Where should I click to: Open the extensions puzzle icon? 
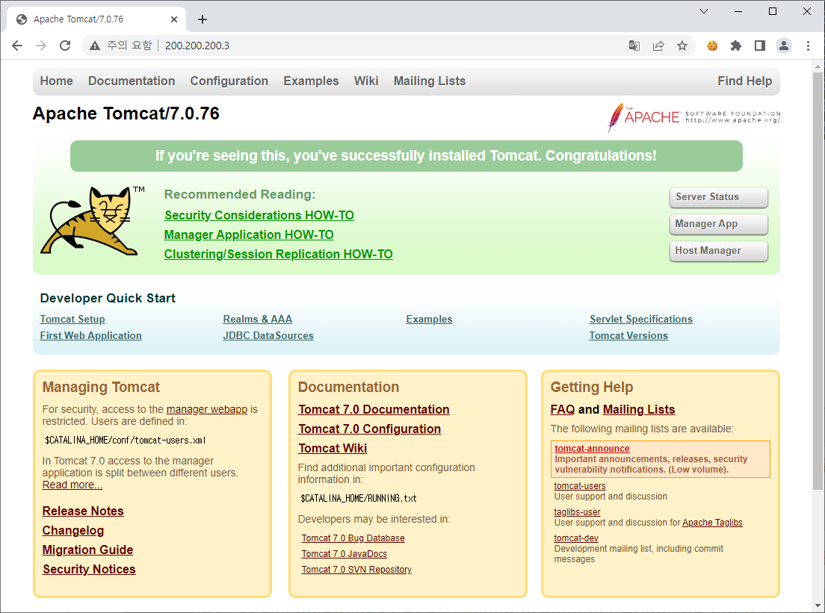(736, 46)
